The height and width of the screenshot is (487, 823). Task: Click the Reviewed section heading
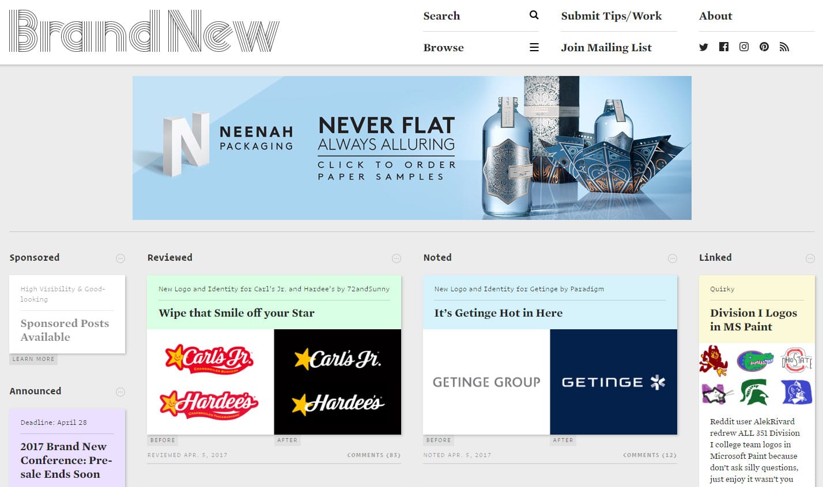(170, 257)
